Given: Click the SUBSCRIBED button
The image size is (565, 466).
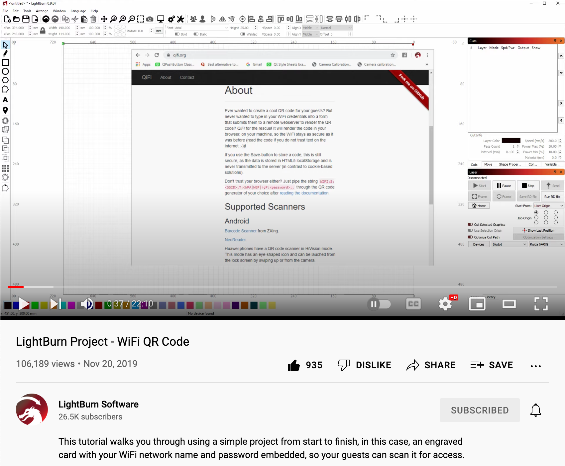Looking at the screenshot, I should [480, 410].
